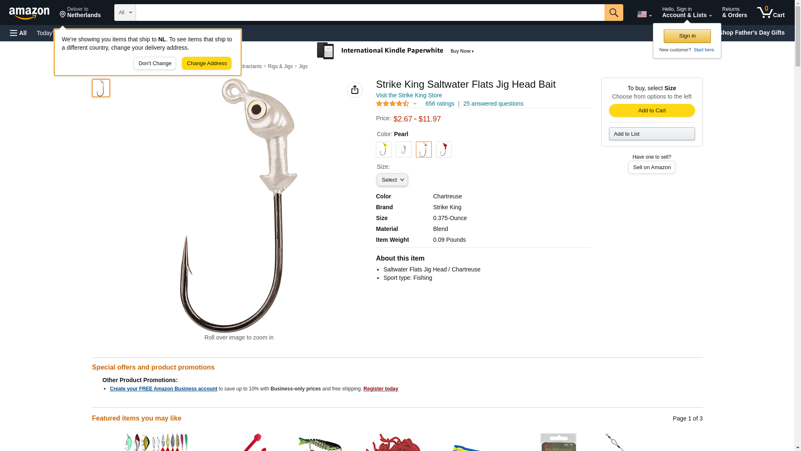Open the US flag language selector
The height and width of the screenshot is (451, 801).
[x=644, y=14]
